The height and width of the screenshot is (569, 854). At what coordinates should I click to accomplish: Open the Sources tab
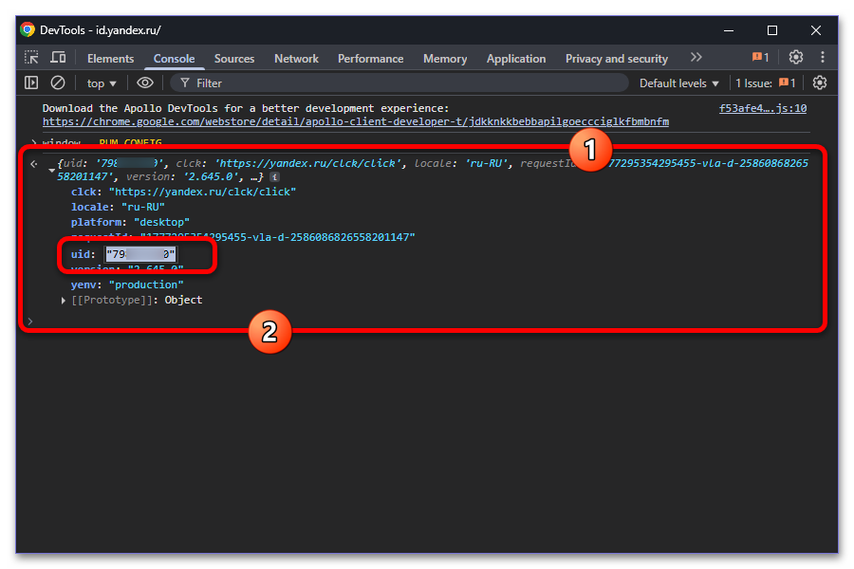coord(234,59)
